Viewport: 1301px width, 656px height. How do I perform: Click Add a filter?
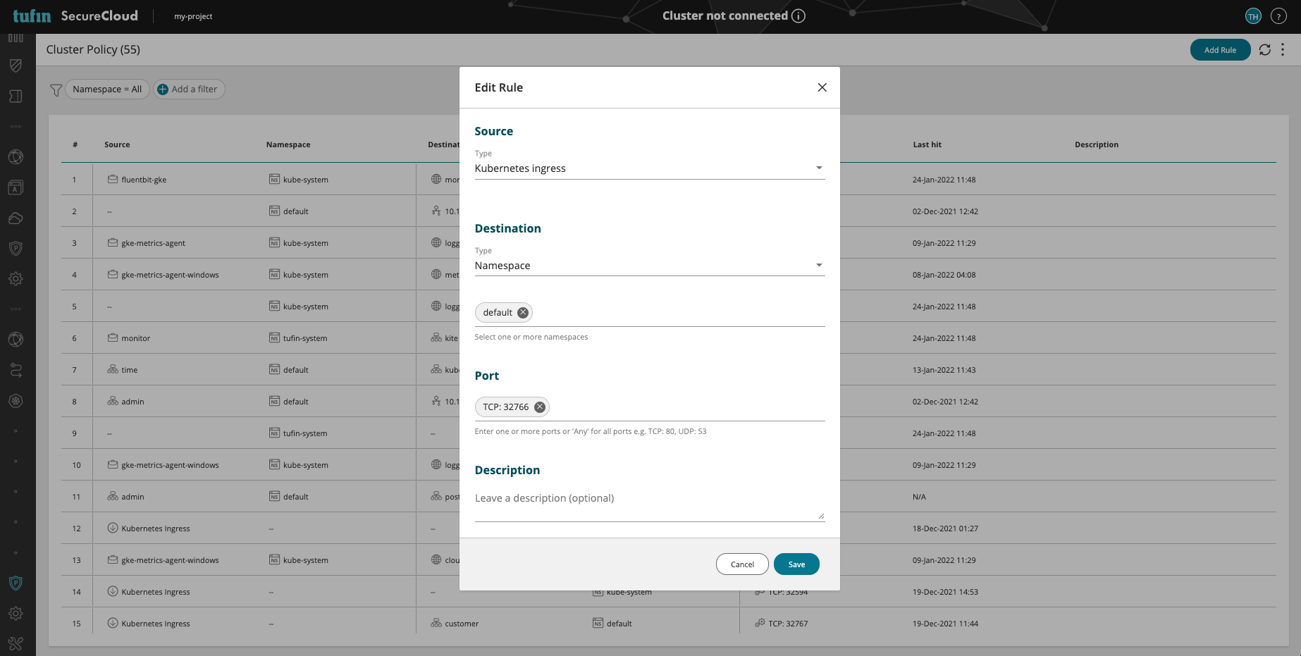point(189,89)
